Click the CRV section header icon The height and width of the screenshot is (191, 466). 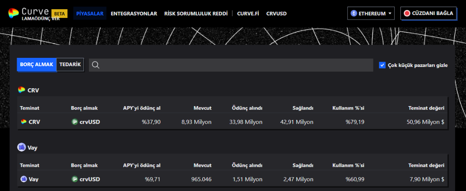click(21, 90)
